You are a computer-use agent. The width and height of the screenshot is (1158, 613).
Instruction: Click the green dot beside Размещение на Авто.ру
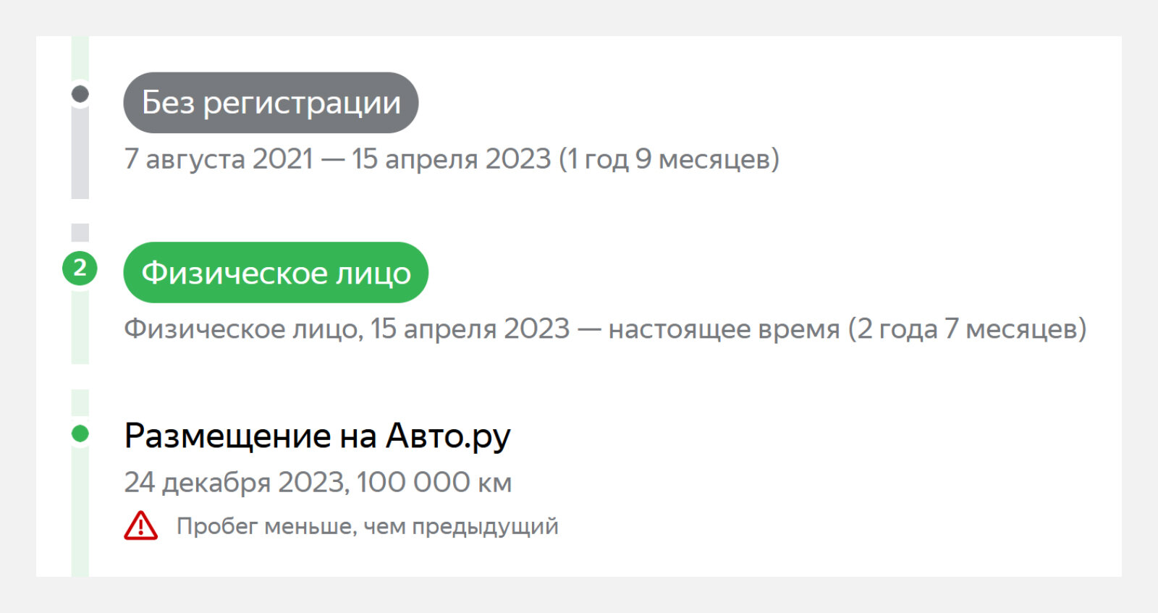[80, 434]
